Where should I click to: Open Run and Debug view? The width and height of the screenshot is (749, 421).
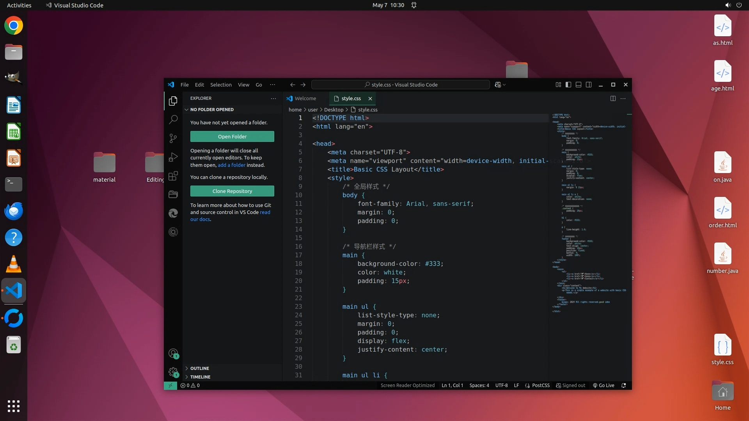click(173, 157)
